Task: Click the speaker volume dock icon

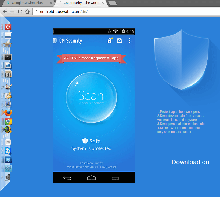Action: click(8, 177)
